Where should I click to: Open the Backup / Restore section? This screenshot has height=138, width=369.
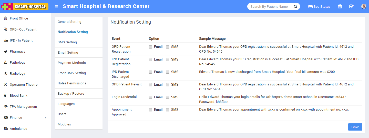(x=71, y=94)
